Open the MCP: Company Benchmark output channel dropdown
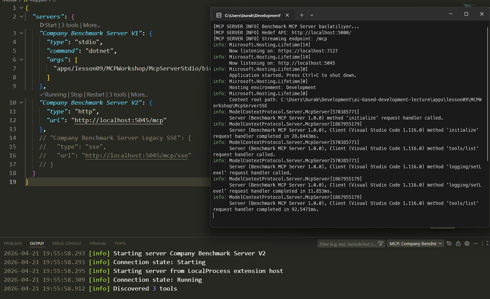This screenshot has width=490, height=299. tap(415, 243)
